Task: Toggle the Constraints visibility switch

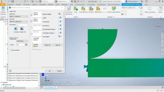Action: point(60,21)
